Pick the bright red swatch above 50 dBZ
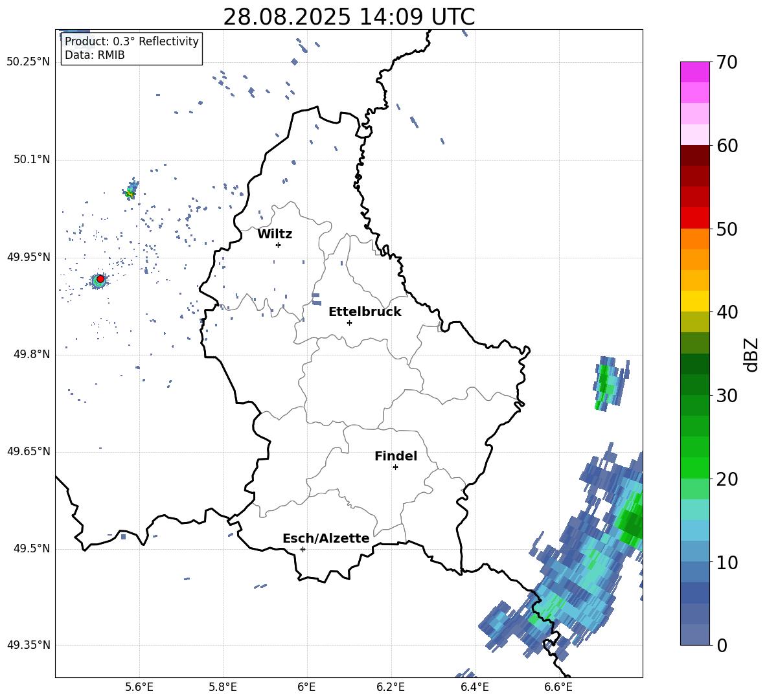This screenshot has width=767, height=700. [694, 218]
